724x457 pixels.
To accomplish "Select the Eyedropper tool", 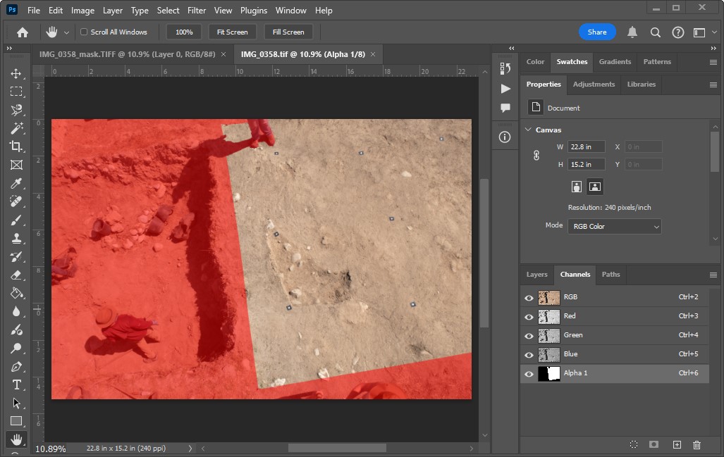I will 16,183.
